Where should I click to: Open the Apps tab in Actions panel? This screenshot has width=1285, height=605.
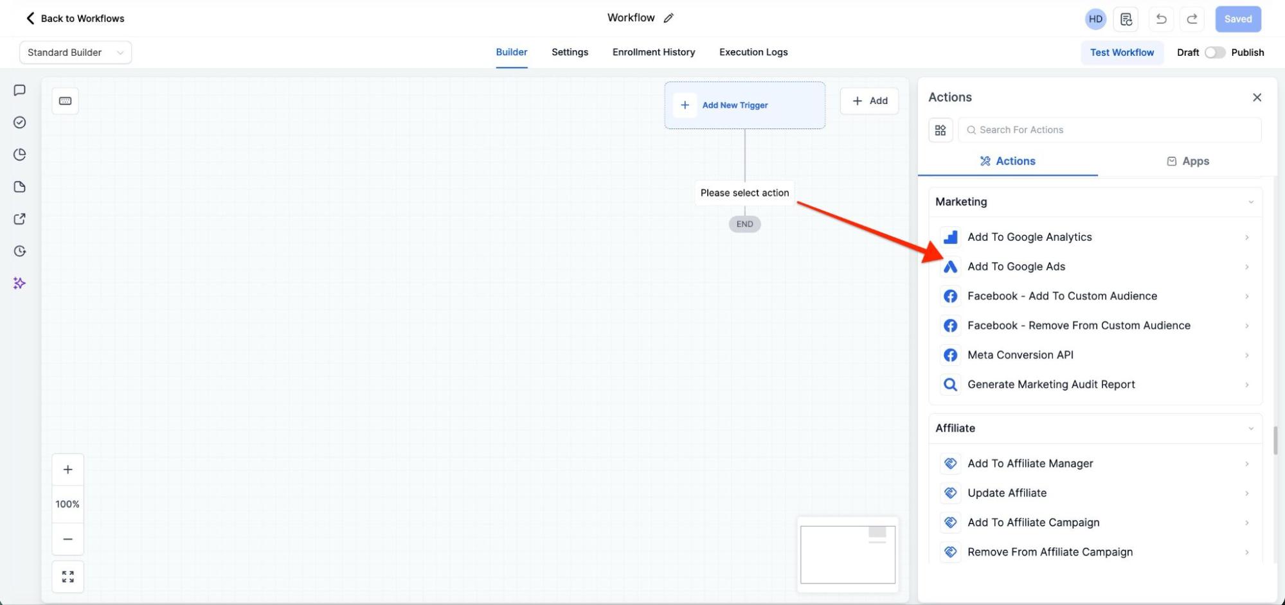tap(1187, 161)
